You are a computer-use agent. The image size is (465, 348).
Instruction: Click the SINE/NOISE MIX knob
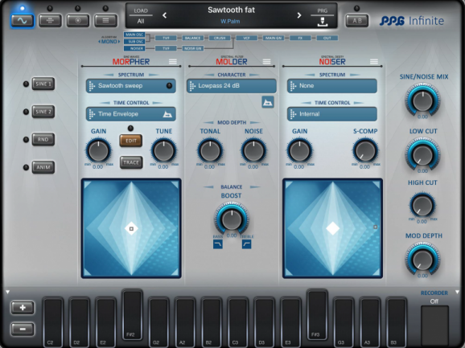[422, 101]
